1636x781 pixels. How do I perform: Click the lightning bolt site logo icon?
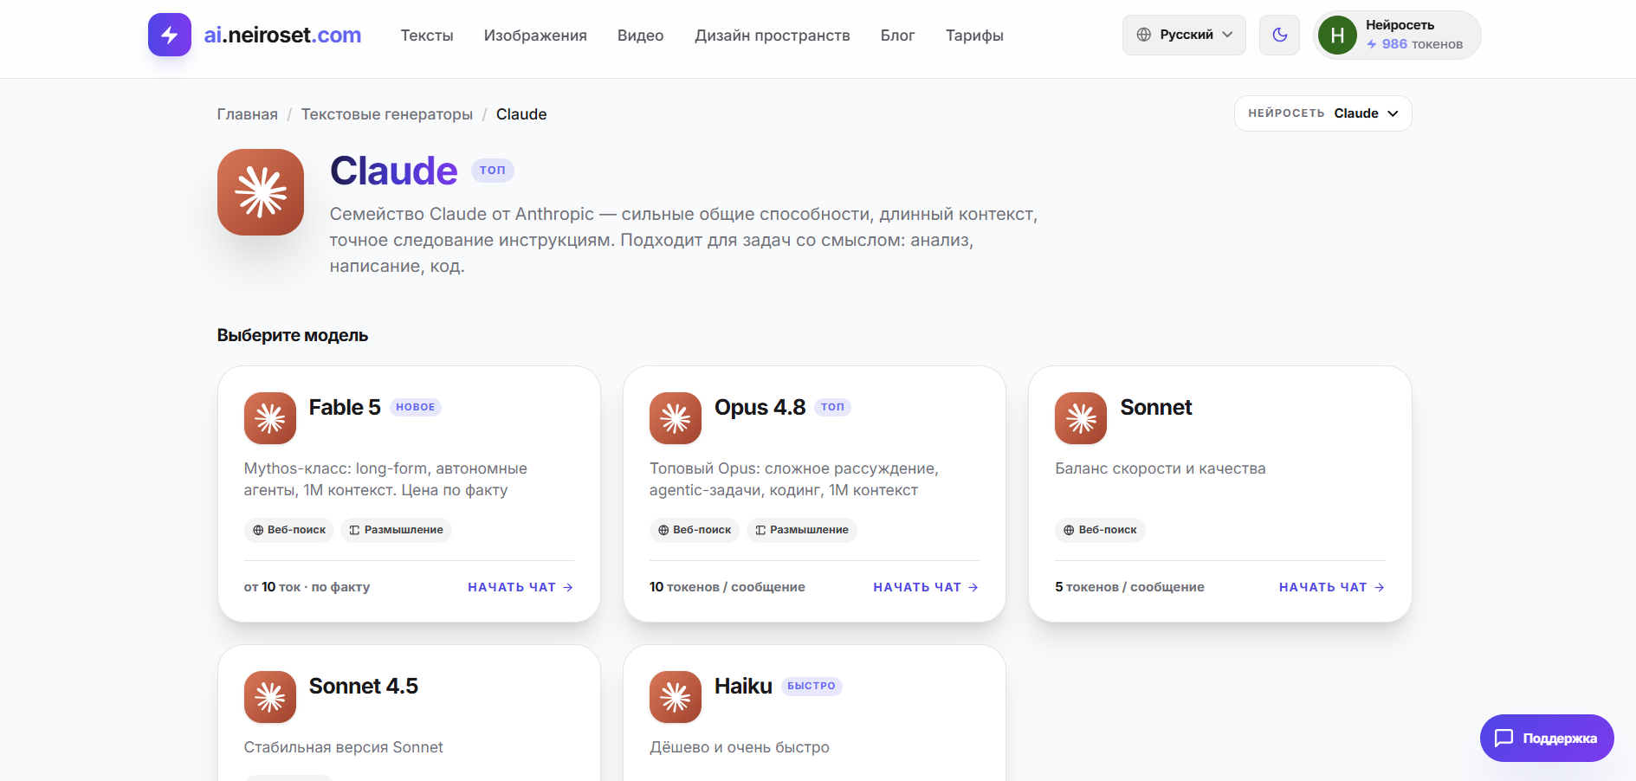170,35
